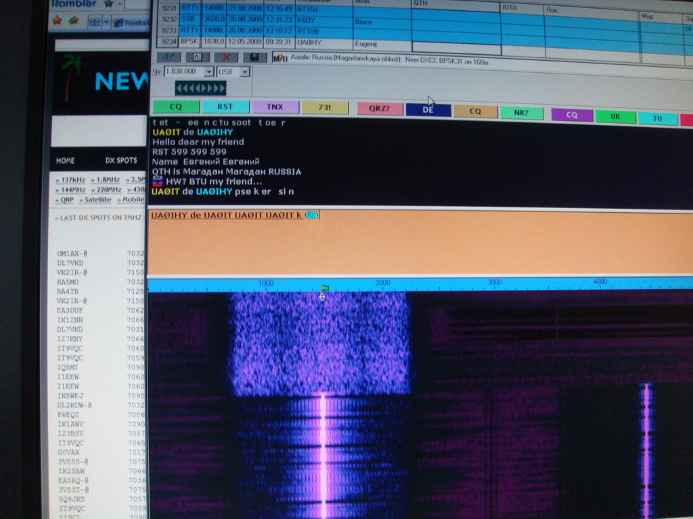Click the red X delete icon
This screenshot has height=519, width=693.
point(226,57)
